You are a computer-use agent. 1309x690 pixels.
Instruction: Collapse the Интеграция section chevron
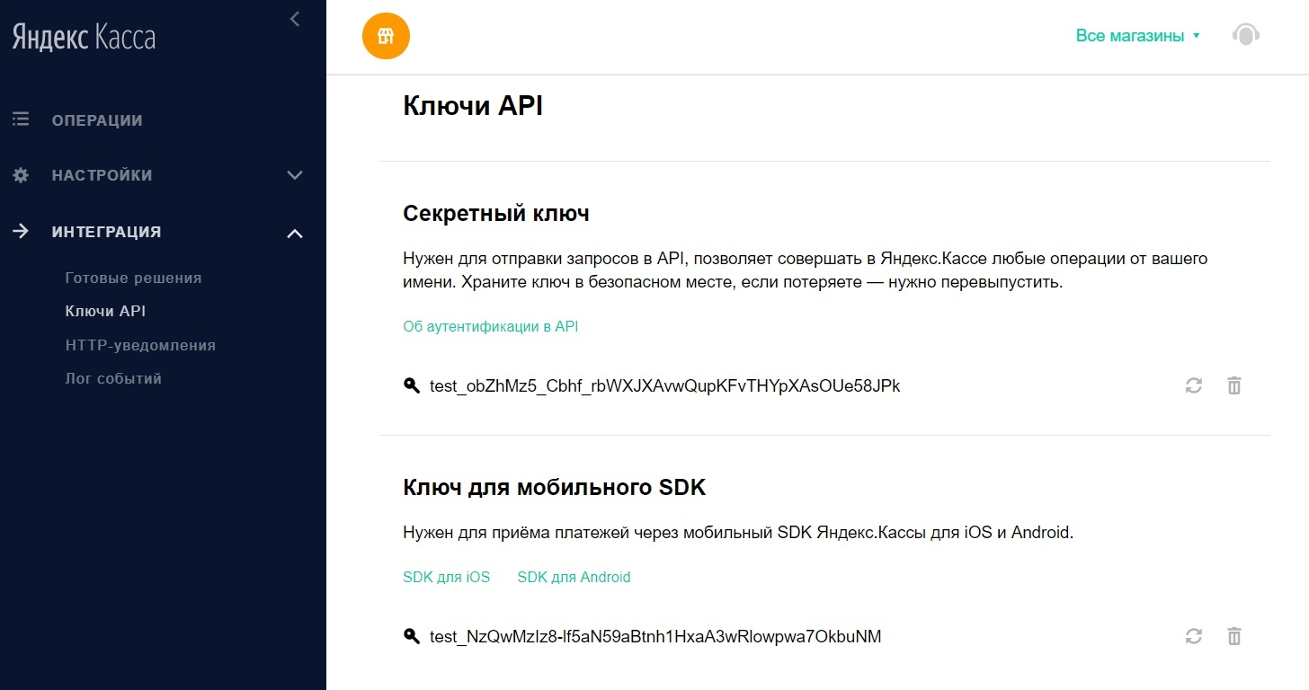coord(295,234)
